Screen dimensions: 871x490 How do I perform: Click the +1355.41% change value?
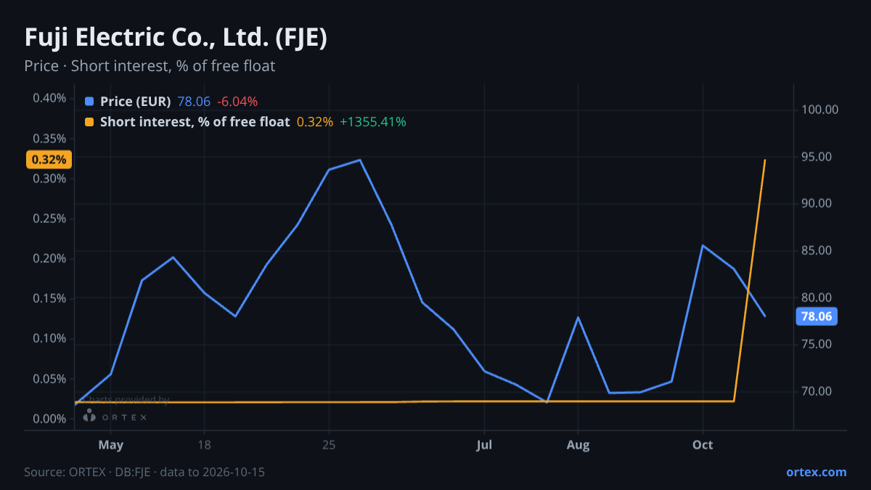tap(373, 122)
